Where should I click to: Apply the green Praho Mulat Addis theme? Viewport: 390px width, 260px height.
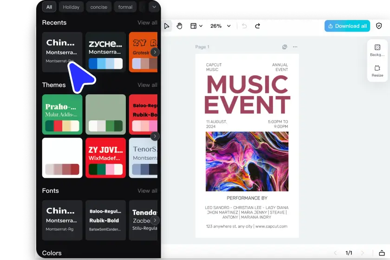(62, 115)
